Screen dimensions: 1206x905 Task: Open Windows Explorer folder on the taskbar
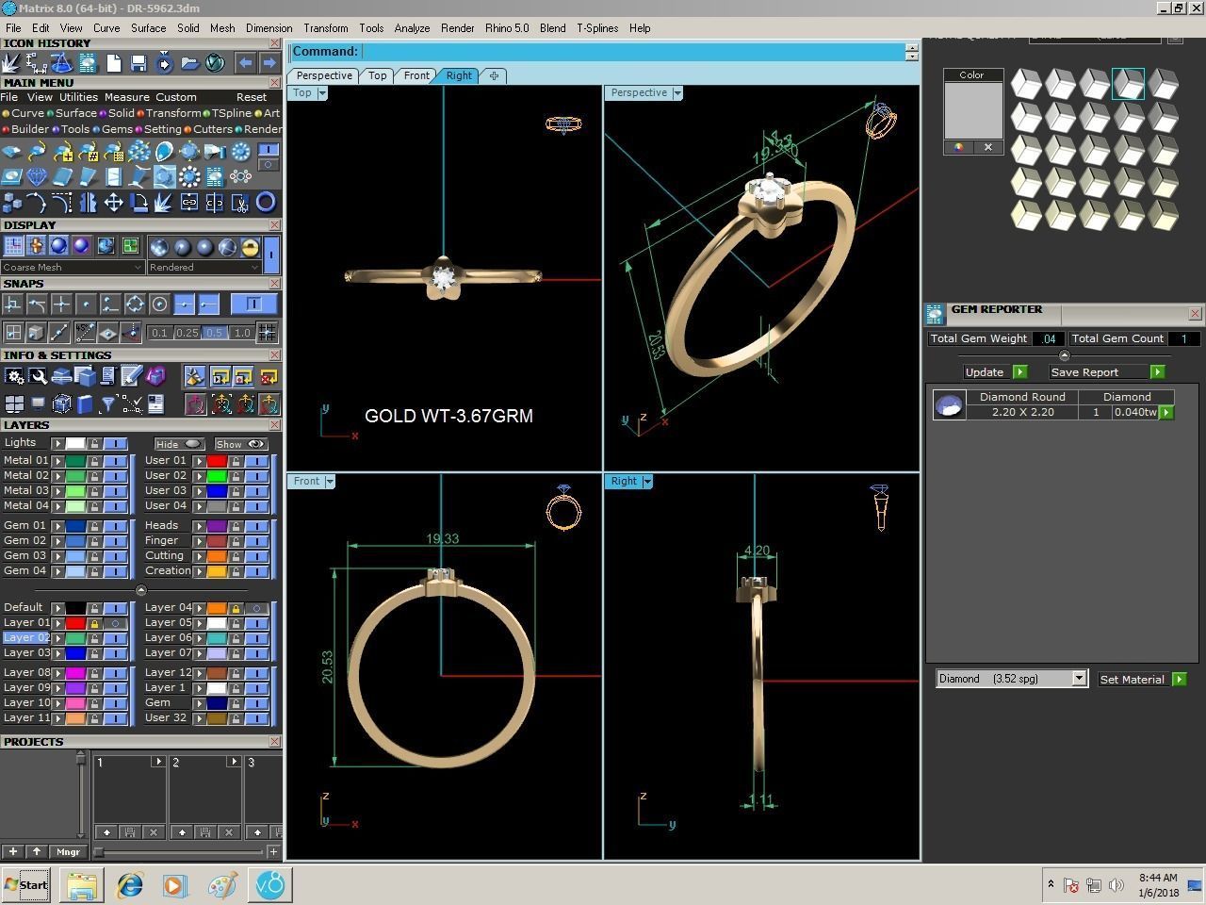coord(82,885)
